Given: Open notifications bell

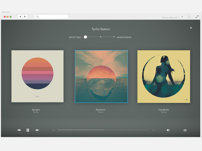Looking at the screenshot, I should 189,17.
